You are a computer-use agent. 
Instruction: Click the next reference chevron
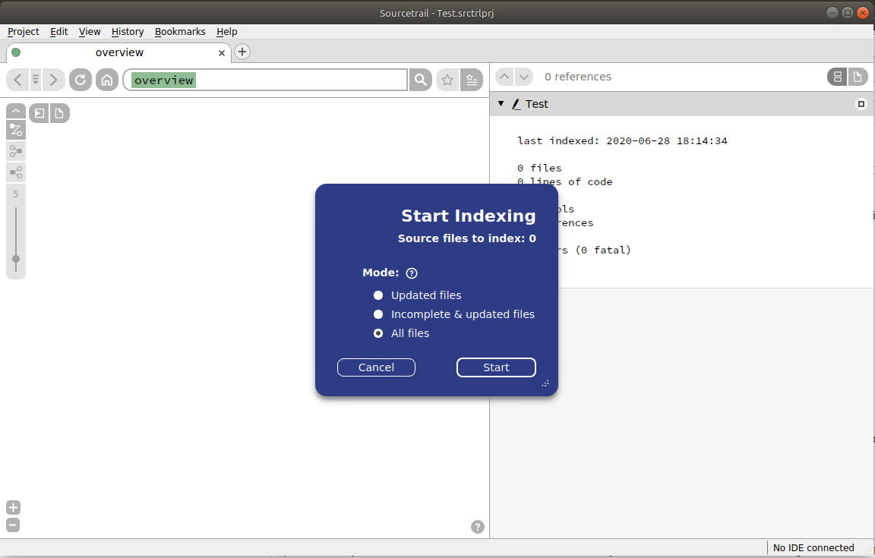[524, 77]
